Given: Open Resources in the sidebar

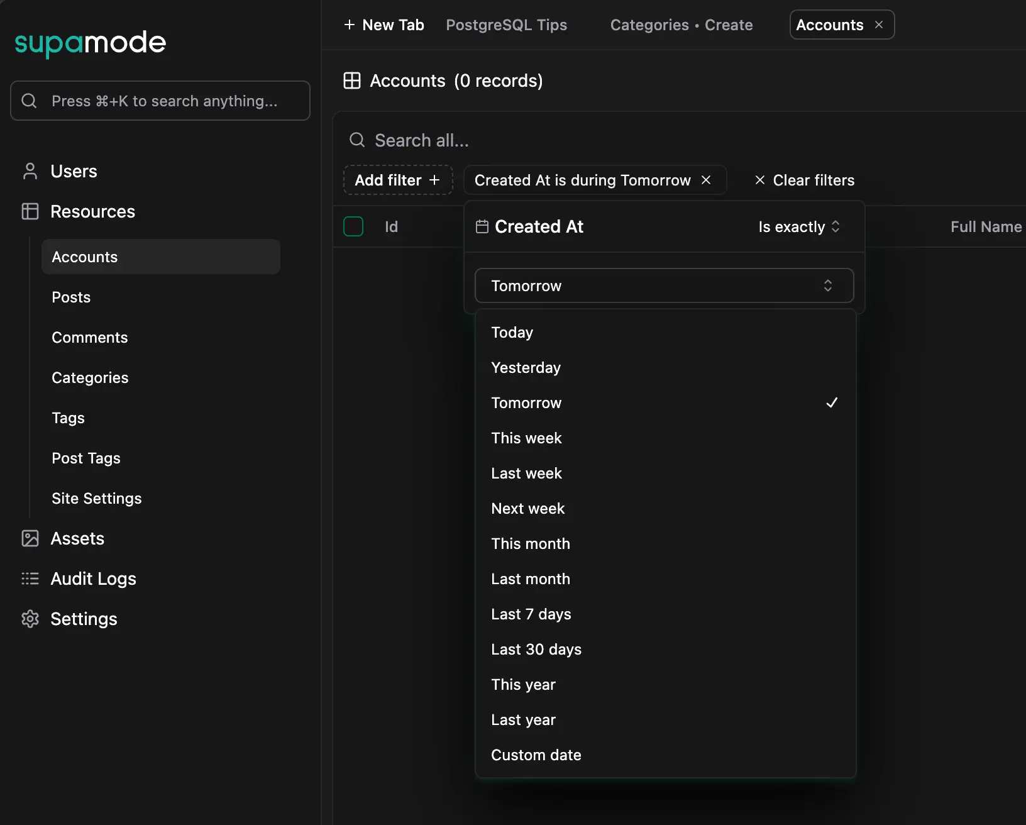Looking at the screenshot, I should point(92,211).
